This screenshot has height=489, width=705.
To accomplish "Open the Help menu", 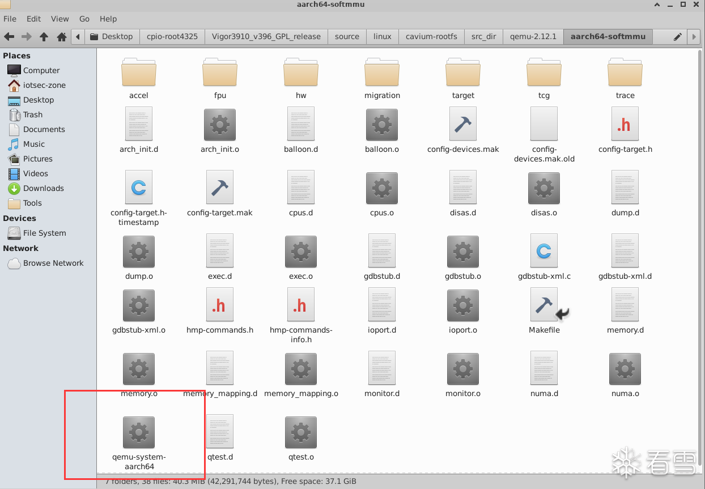I will tap(108, 19).
